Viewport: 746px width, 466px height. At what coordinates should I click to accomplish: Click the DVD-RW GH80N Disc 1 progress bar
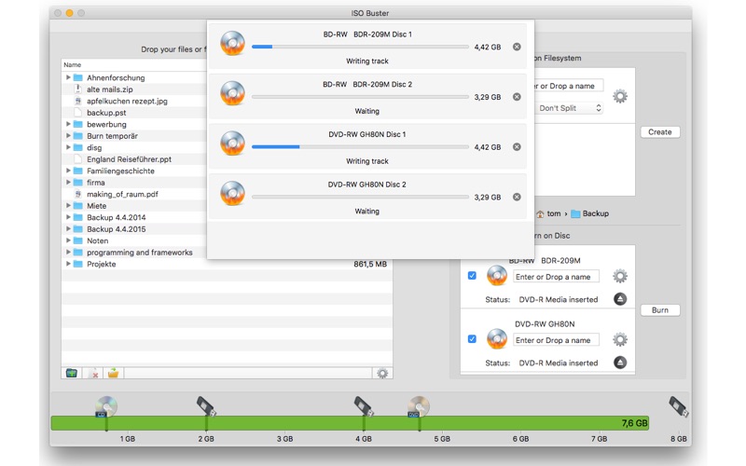(x=360, y=147)
